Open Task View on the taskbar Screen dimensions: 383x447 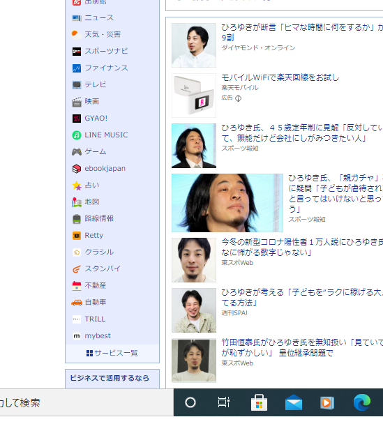coord(224,402)
